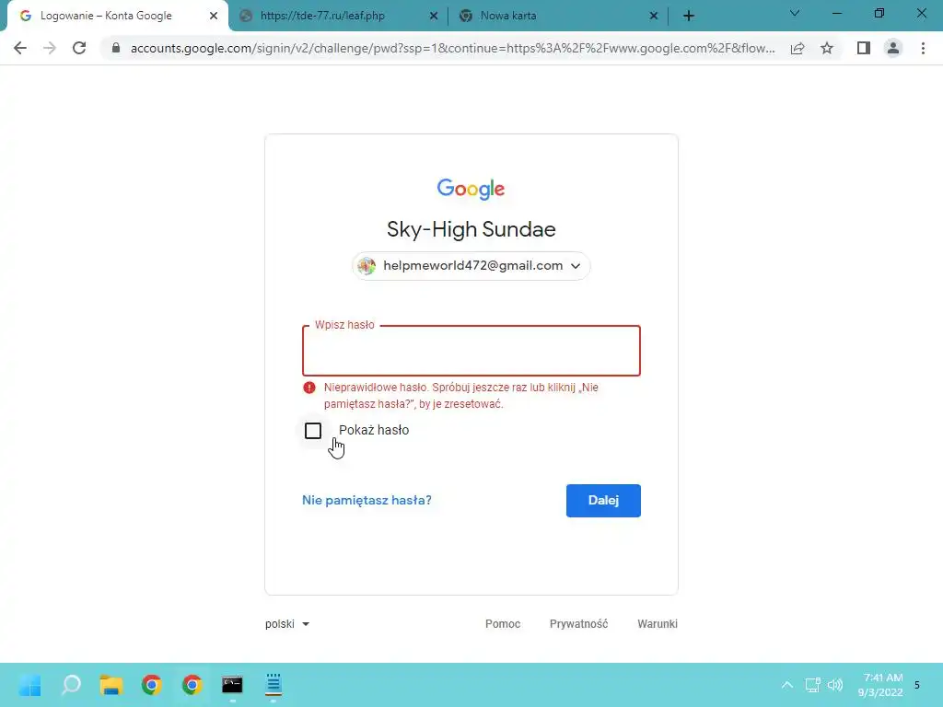Click the Google logo

471,188
